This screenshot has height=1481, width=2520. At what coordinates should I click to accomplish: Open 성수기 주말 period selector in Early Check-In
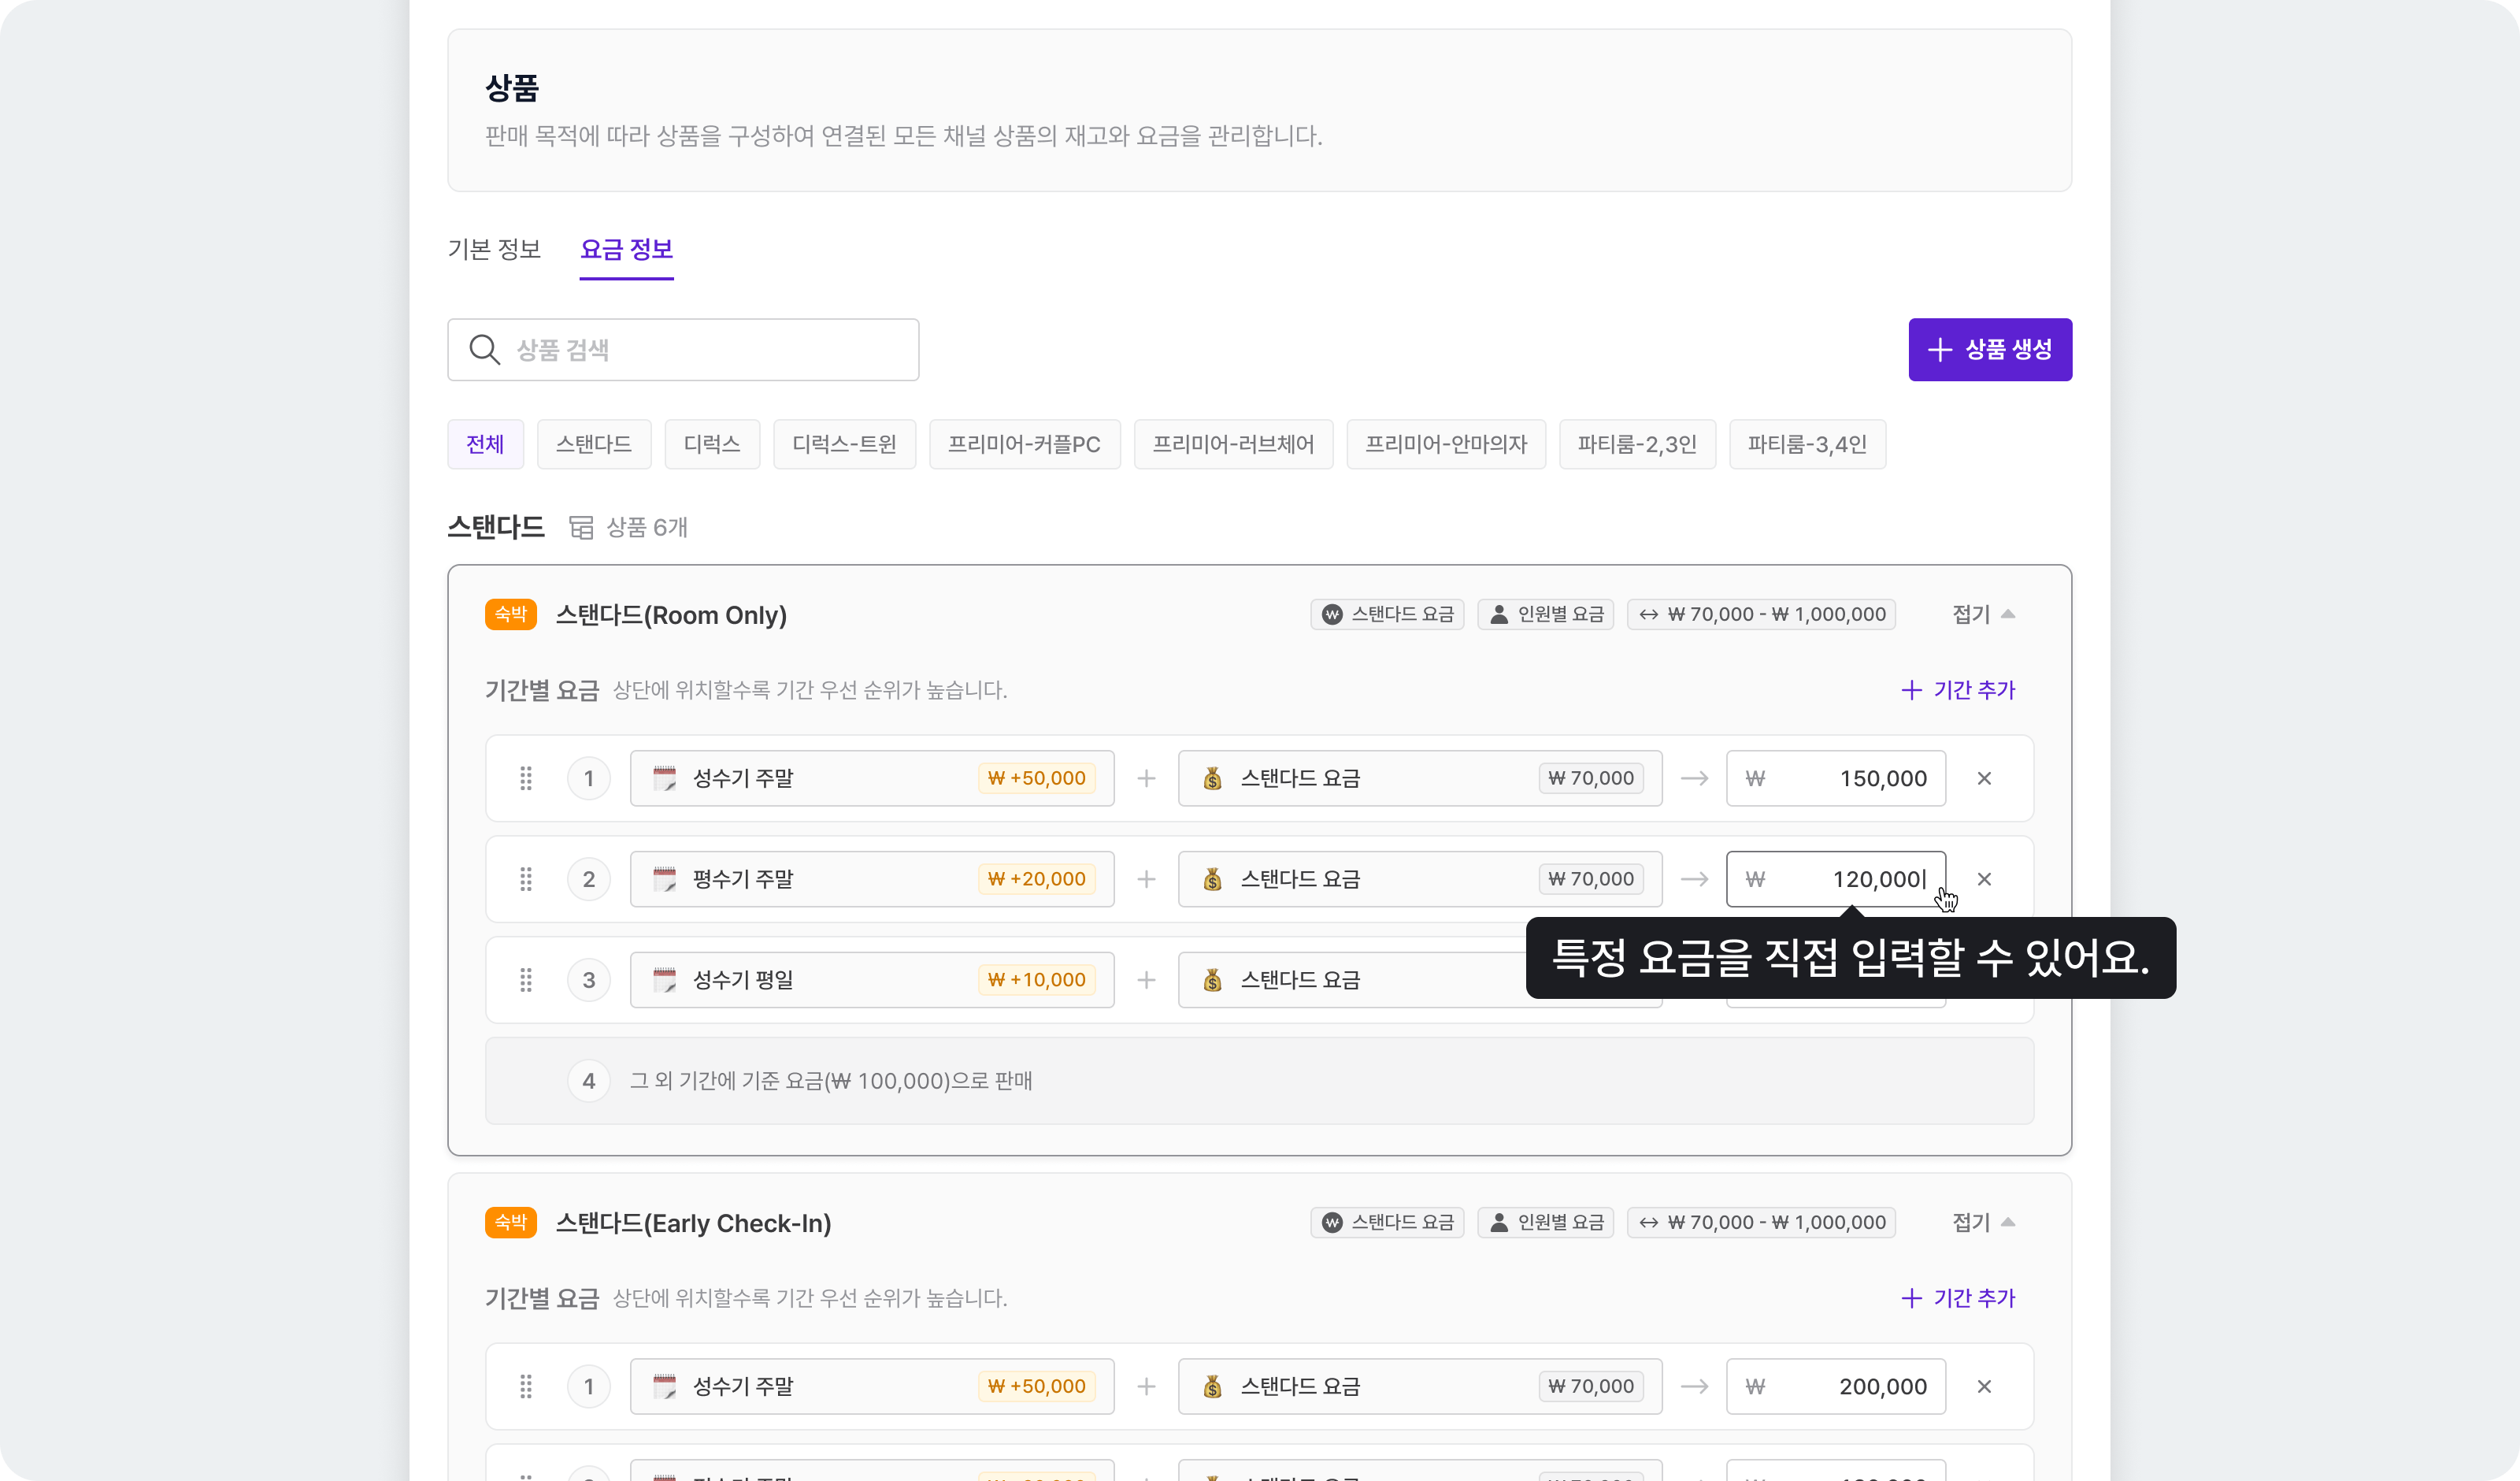[x=872, y=1386]
